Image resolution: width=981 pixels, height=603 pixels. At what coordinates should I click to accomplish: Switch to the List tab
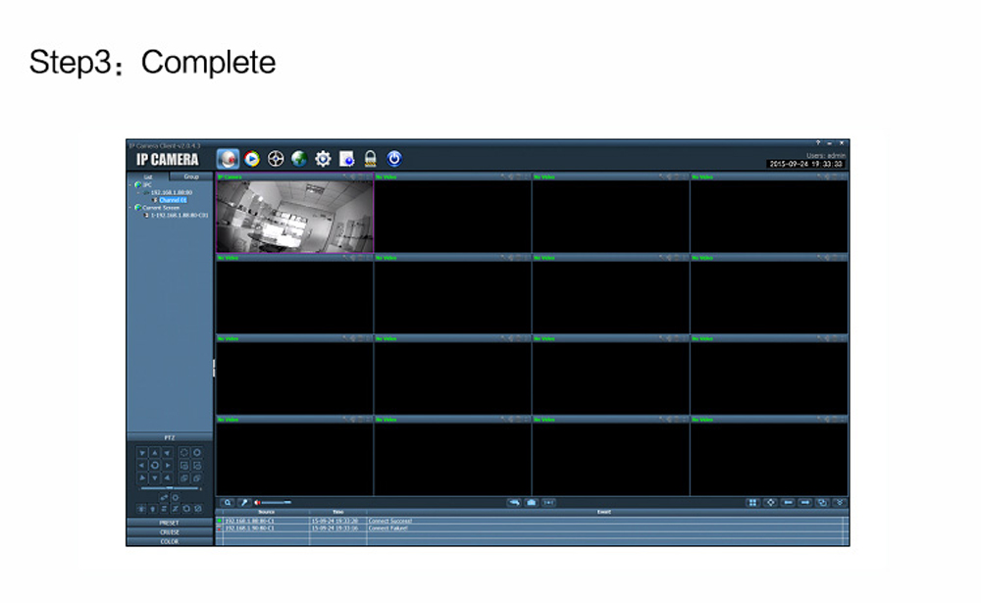click(x=148, y=176)
